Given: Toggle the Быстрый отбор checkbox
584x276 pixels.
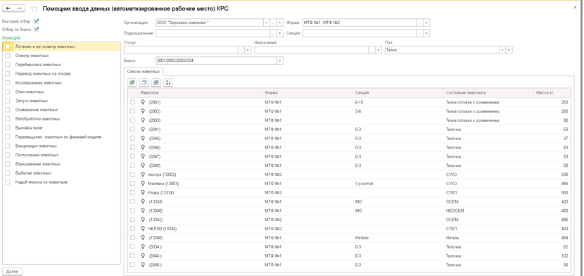Looking at the screenshot, I should click(36, 21).
